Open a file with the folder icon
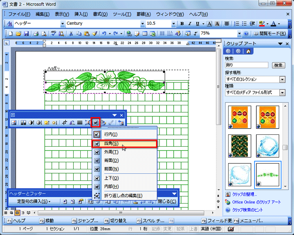294x235 pixels. pos(18,34)
